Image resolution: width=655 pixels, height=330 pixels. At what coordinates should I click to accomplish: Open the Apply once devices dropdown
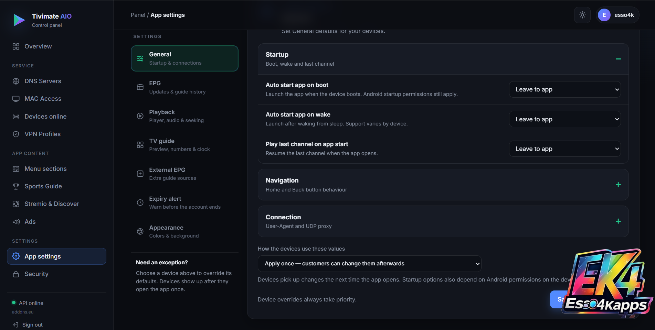[369, 264]
